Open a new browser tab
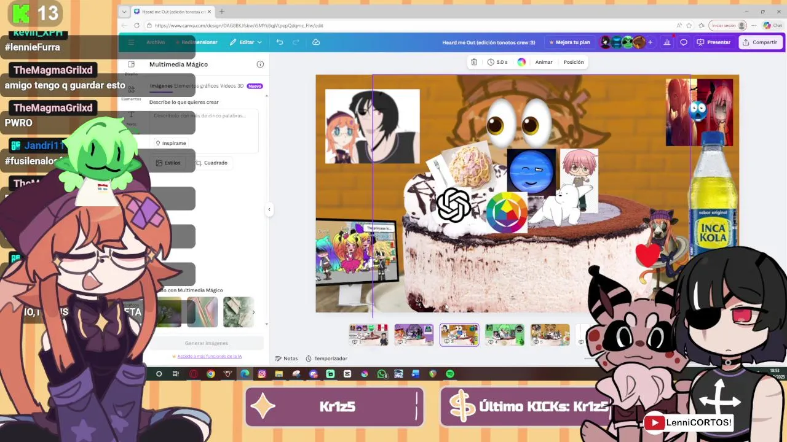Screen dimensions: 787x442 click(x=222, y=12)
